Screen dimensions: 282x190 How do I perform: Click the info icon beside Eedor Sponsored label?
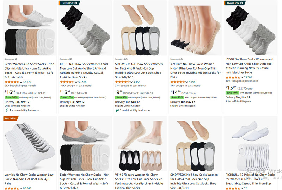point(16,59)
